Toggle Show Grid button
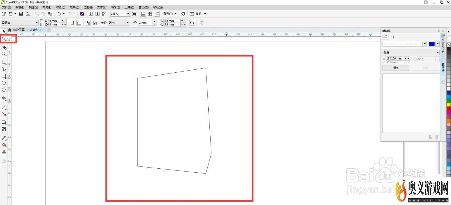The width and height of the screenshot is (451, 205). click(x=150, y=14)
